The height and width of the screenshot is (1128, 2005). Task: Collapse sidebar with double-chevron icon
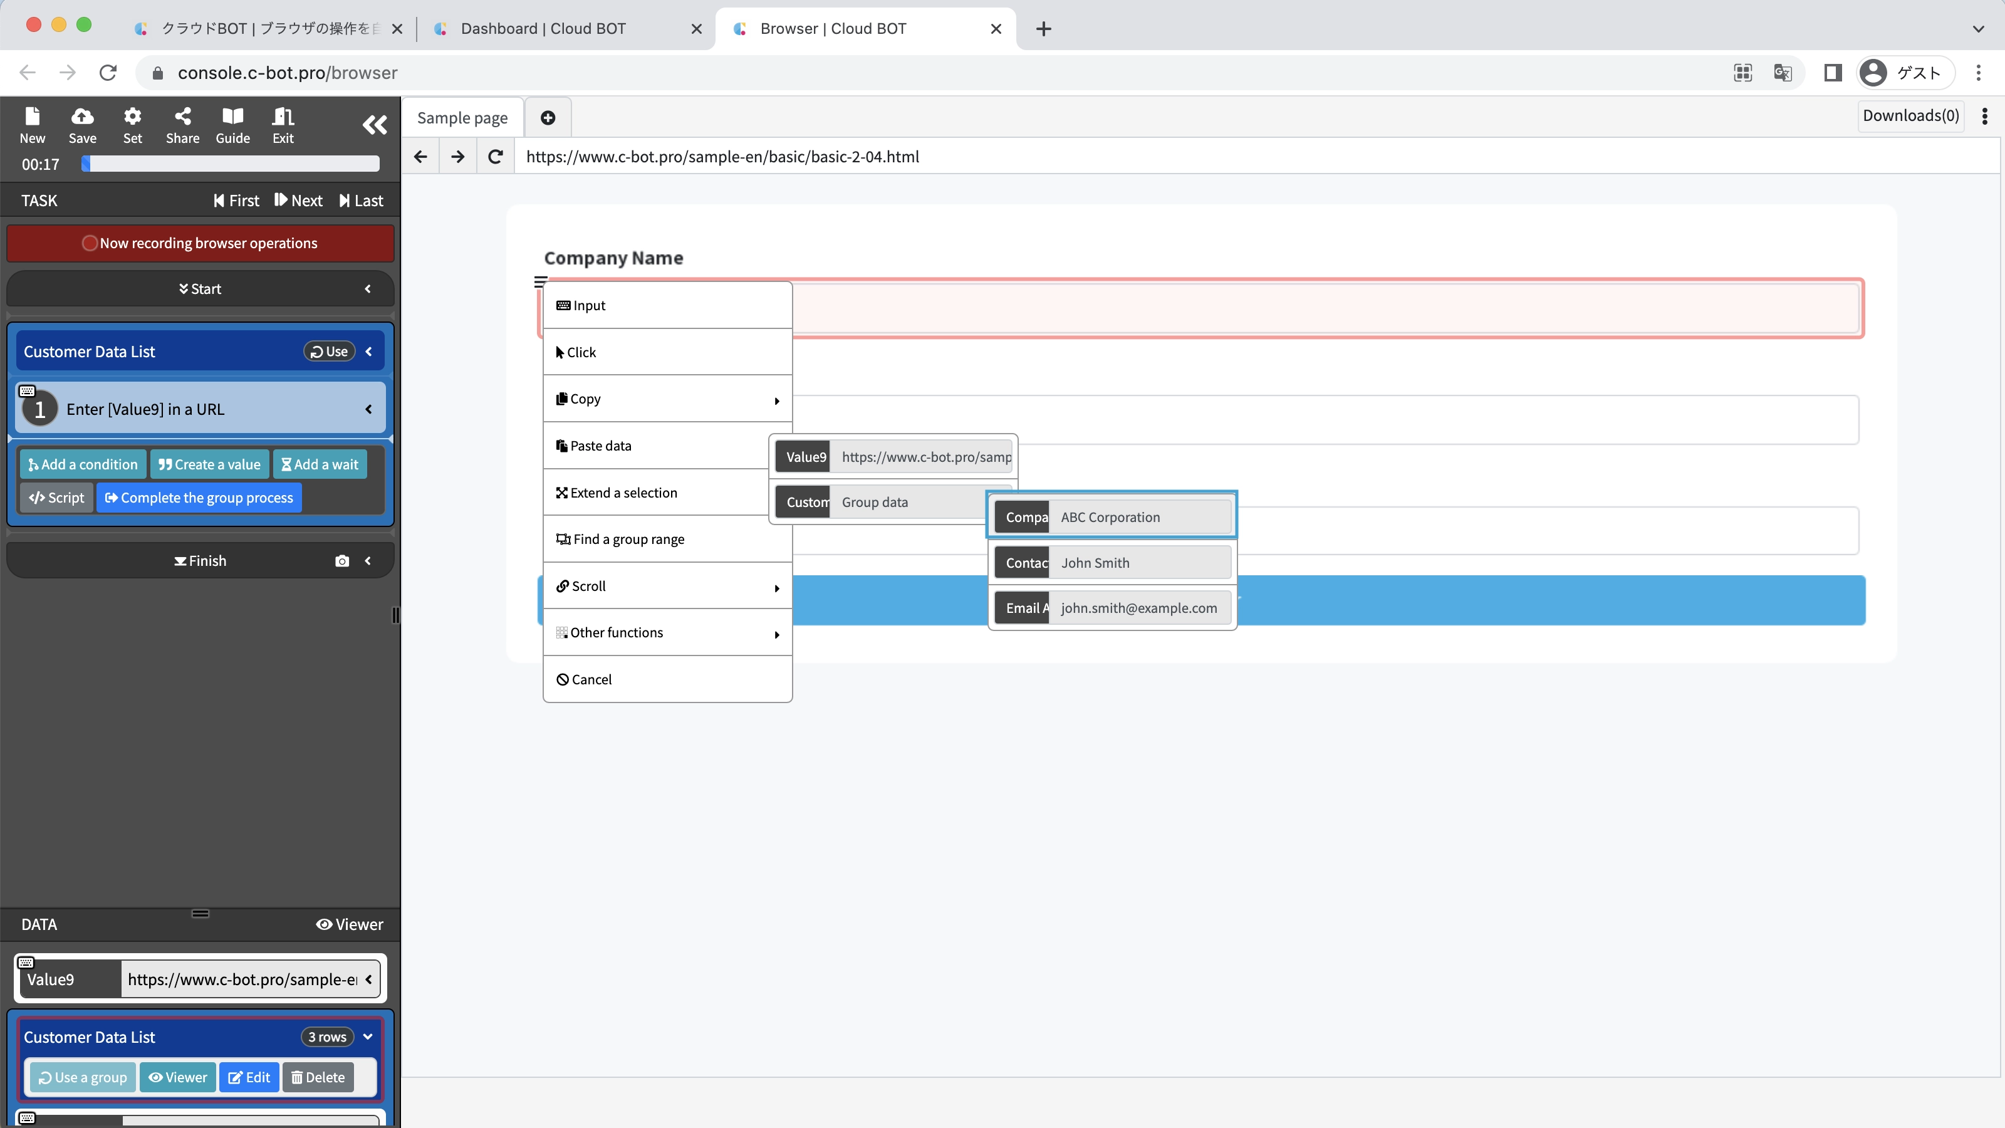pos(375,125)
